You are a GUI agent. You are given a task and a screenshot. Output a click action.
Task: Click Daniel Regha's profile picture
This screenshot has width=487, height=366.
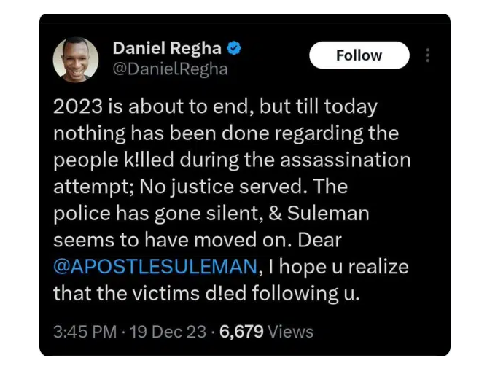(77, 58)
